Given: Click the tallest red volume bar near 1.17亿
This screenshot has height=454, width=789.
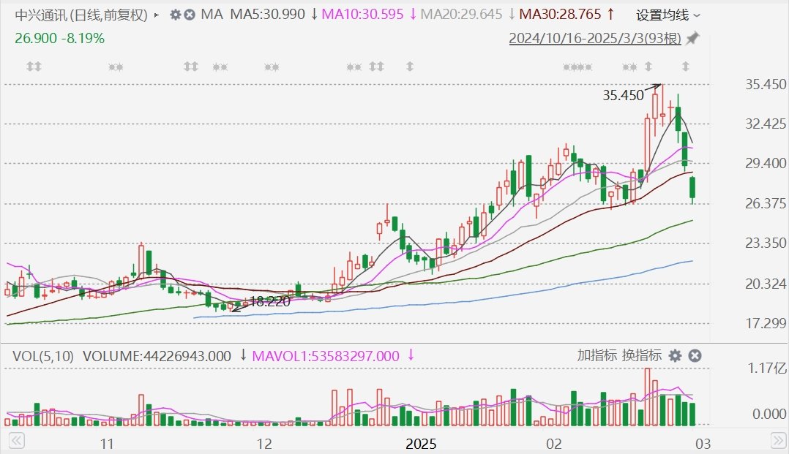Looking at the screenshot, I should (x=648, y=397).
